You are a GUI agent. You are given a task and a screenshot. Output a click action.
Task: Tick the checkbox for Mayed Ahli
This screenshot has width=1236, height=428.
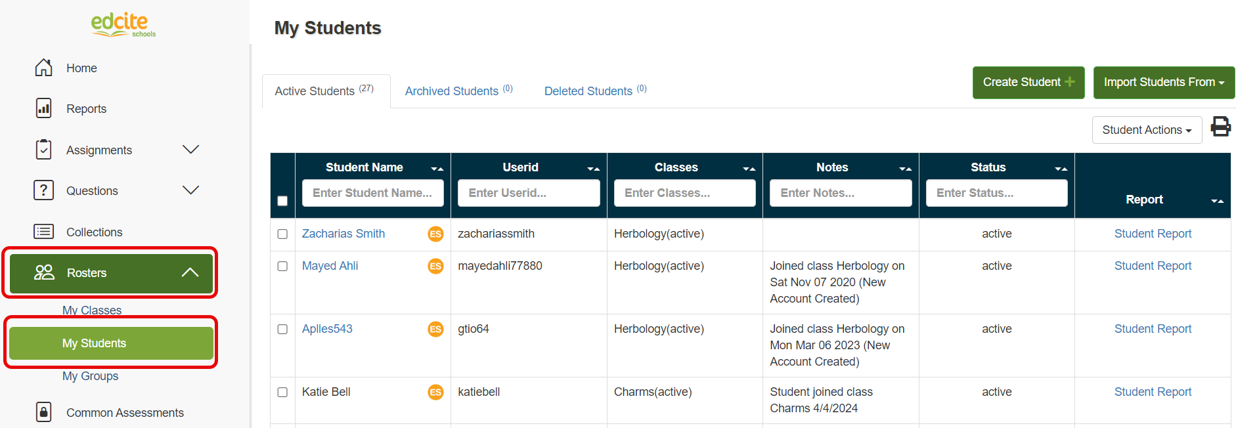click(x=282, y=267)
